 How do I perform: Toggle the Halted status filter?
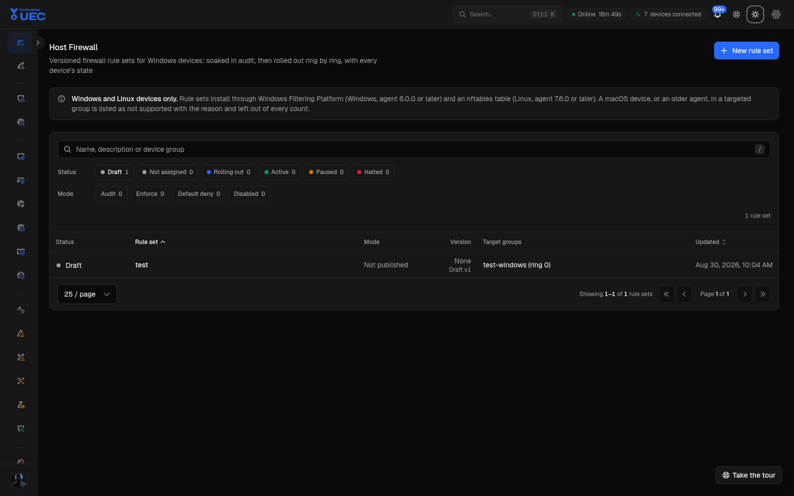(x=373, y=172)
